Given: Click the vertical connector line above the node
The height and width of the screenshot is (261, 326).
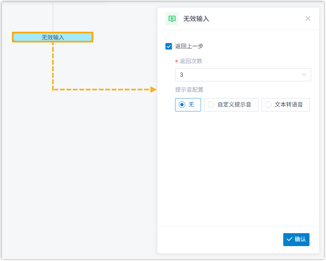Looking at the screenshot, I should click(x=53, y=16).
